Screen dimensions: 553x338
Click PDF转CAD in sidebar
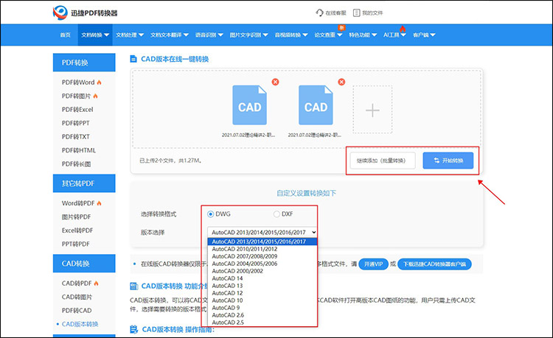[x=77, y=311]
